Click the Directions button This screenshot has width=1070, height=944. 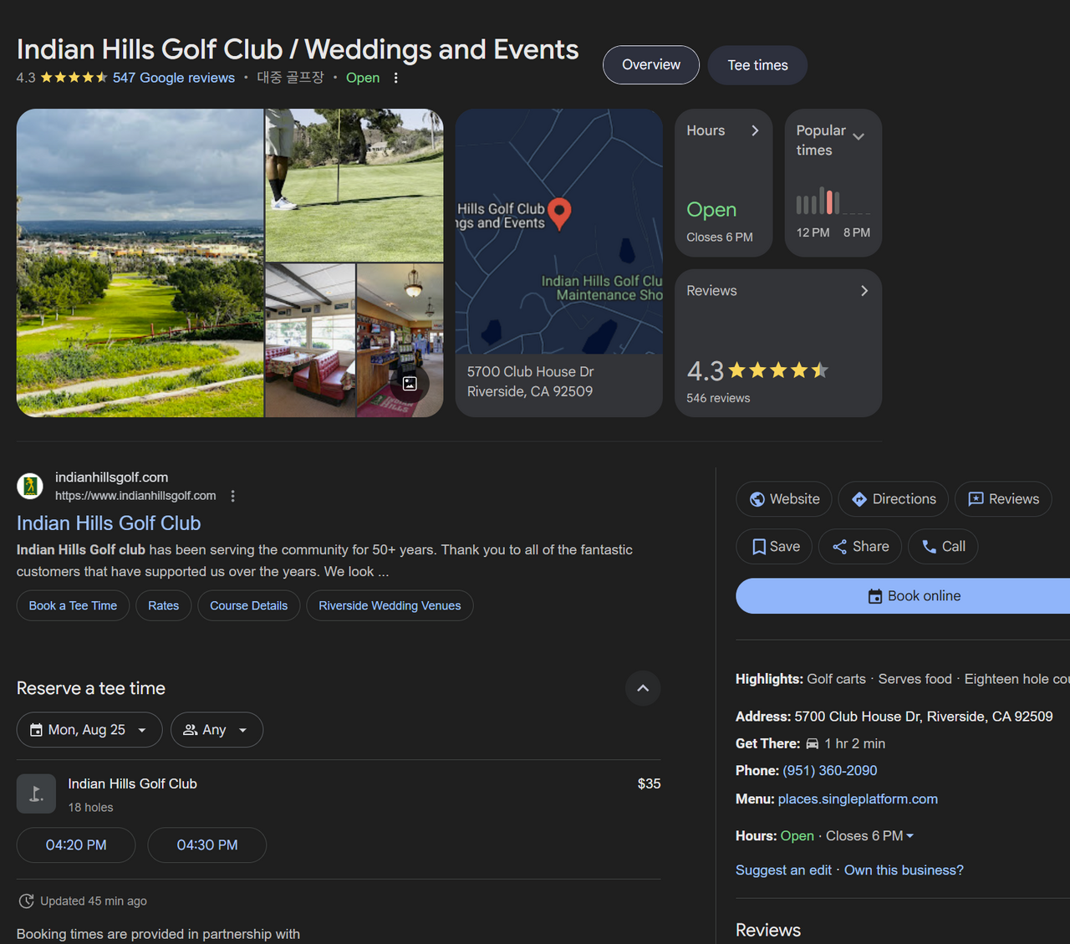click(894, 499)
